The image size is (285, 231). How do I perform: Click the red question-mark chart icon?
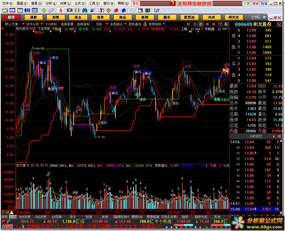(101, 10)
